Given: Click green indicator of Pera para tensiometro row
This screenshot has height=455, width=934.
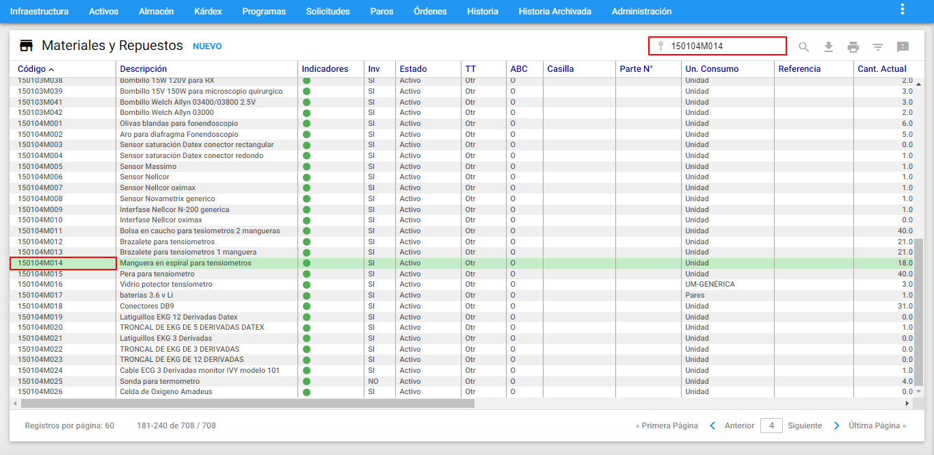Looking at the screenshot, I should click(306, 274).
